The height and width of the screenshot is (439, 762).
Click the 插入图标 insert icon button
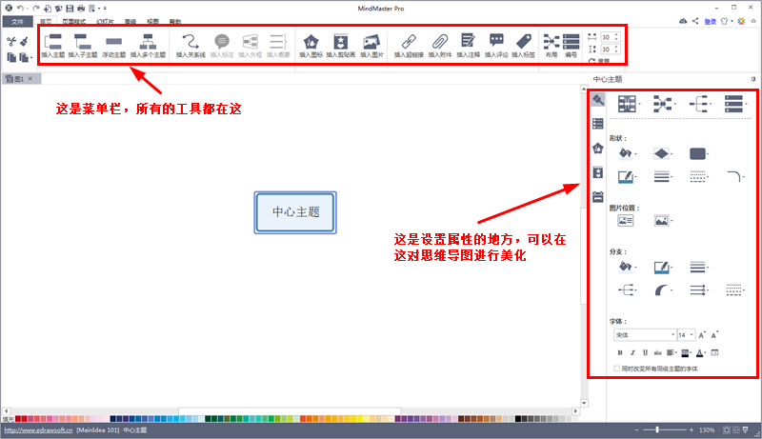pyautogui.click(x=311, y=46)
